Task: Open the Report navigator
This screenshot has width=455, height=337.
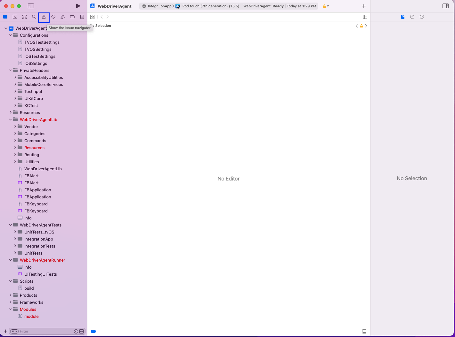Action: click(x=82, y=17)
